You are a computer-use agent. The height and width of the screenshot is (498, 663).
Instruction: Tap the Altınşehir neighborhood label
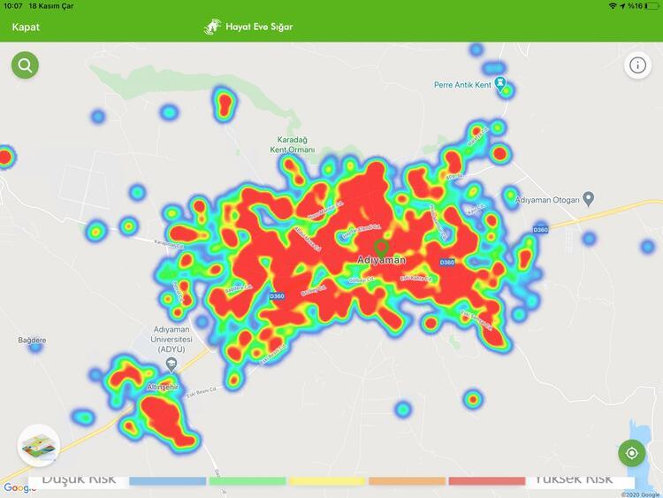tap(164, 387)
